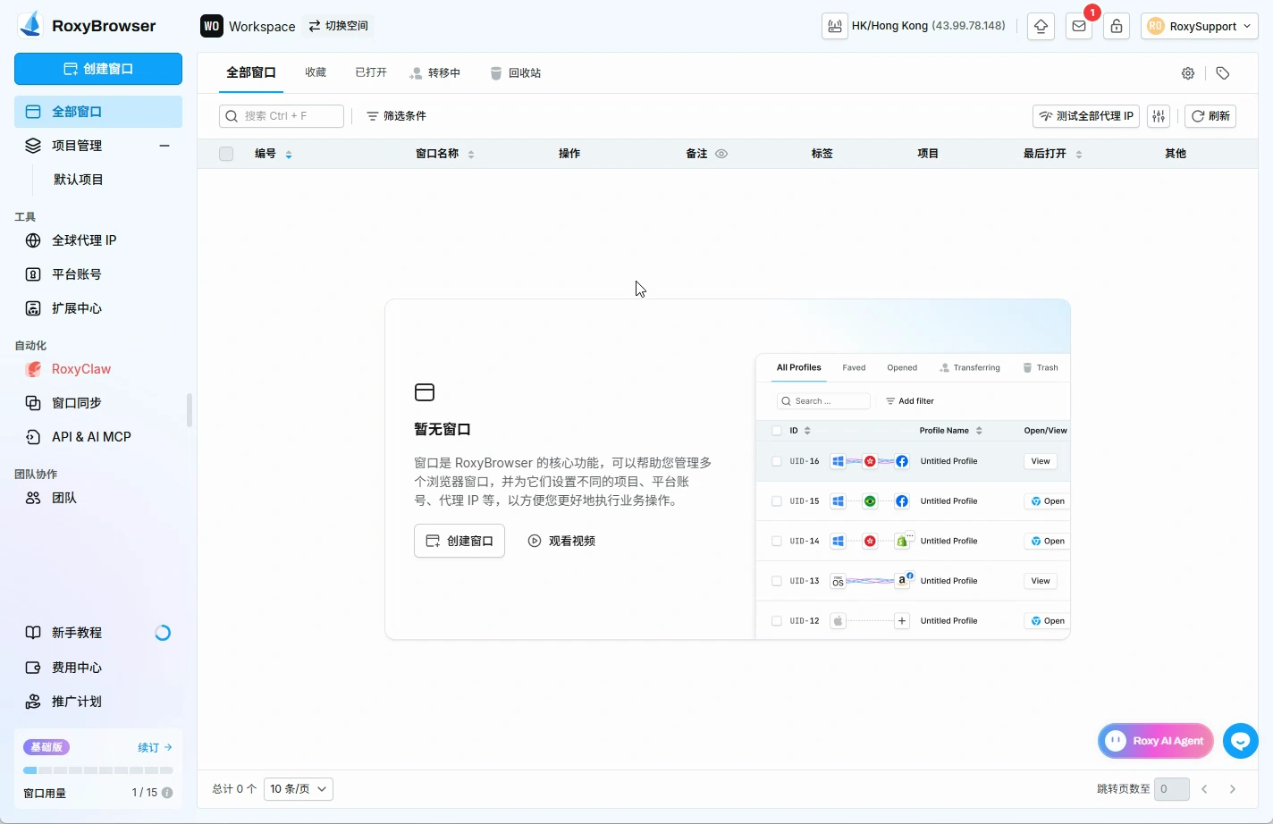This screenshot has height=824, width=1273.
Task: Focus the 搜索 Ctrl + F search field
Action: pyautogui.click(x=282, y=116)
